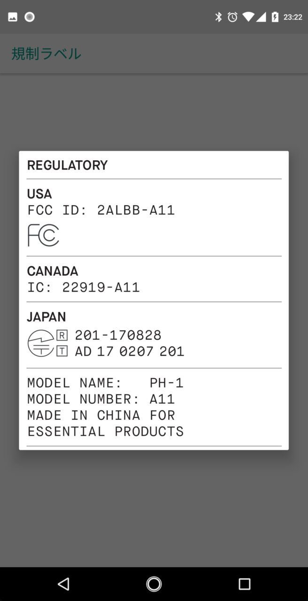Image resolution: width=308 pixels, height=601 pixels.
Task: Tap the battery charging status icon
Action: (275, 17)
